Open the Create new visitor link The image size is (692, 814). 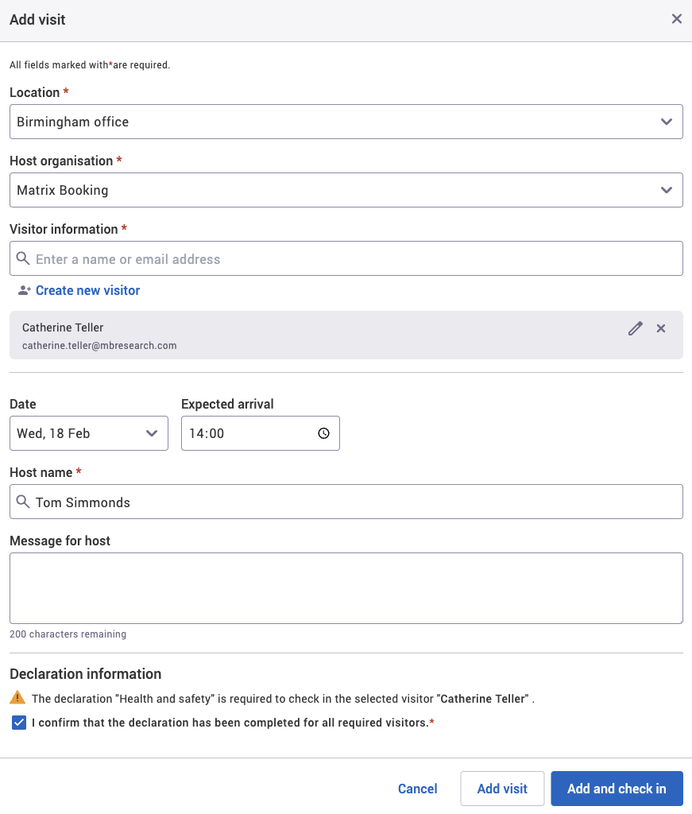click(x=87, y=290)
